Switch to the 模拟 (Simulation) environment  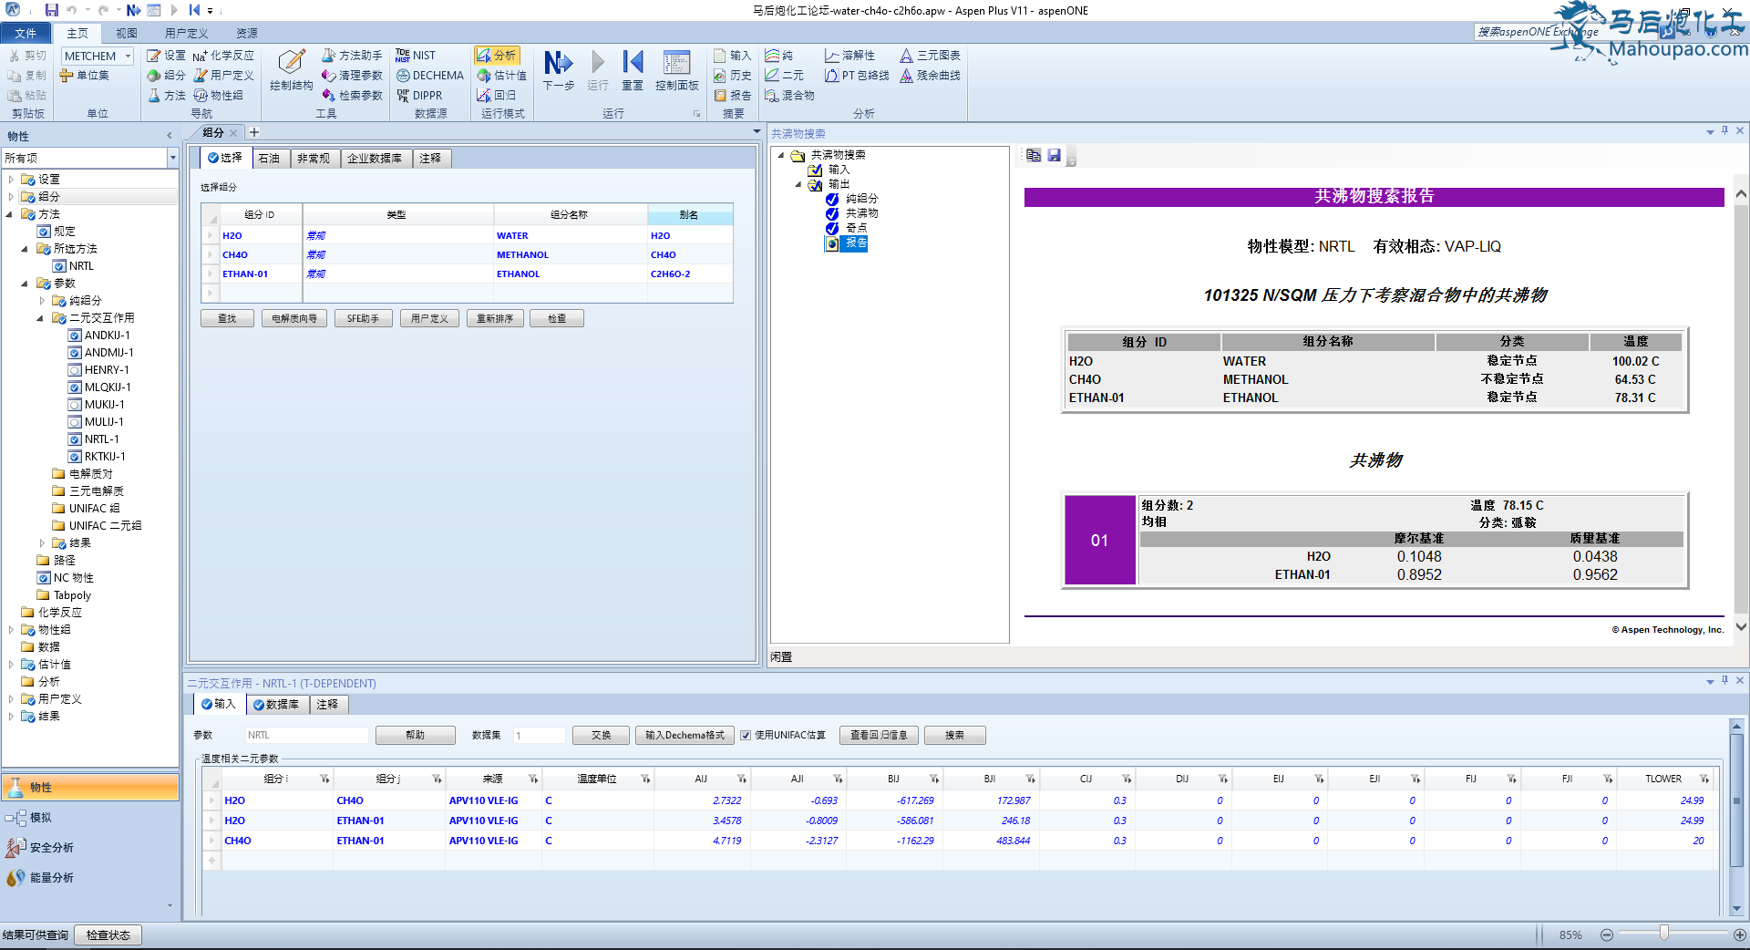click(90, 818)
